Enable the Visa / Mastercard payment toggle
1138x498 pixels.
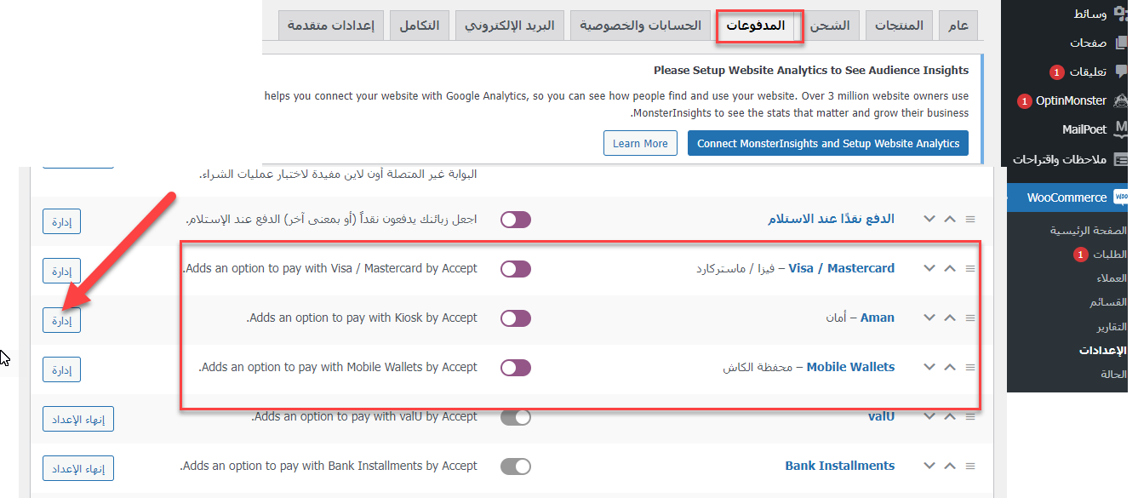point(516,269)
